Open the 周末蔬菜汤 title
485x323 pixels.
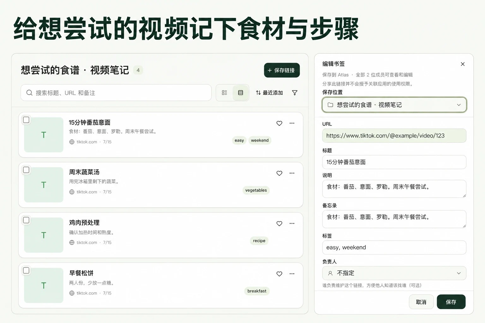click(x=84, y=172)
